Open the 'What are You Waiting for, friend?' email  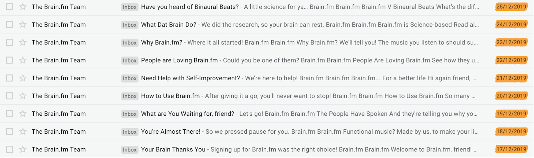188,114
